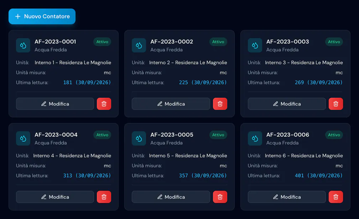Image resolution: width=359 pixels, height=219 pixels.
Task: Click Interno 6 - Residenza Le Magnolie
Action: 304,156
